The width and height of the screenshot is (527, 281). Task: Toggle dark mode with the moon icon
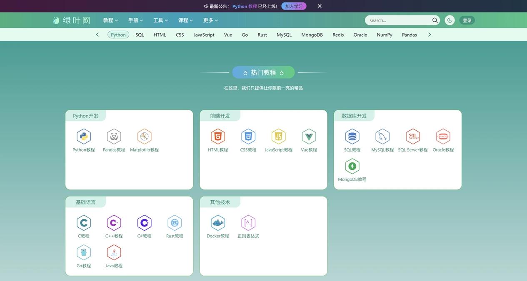point(450,20)
